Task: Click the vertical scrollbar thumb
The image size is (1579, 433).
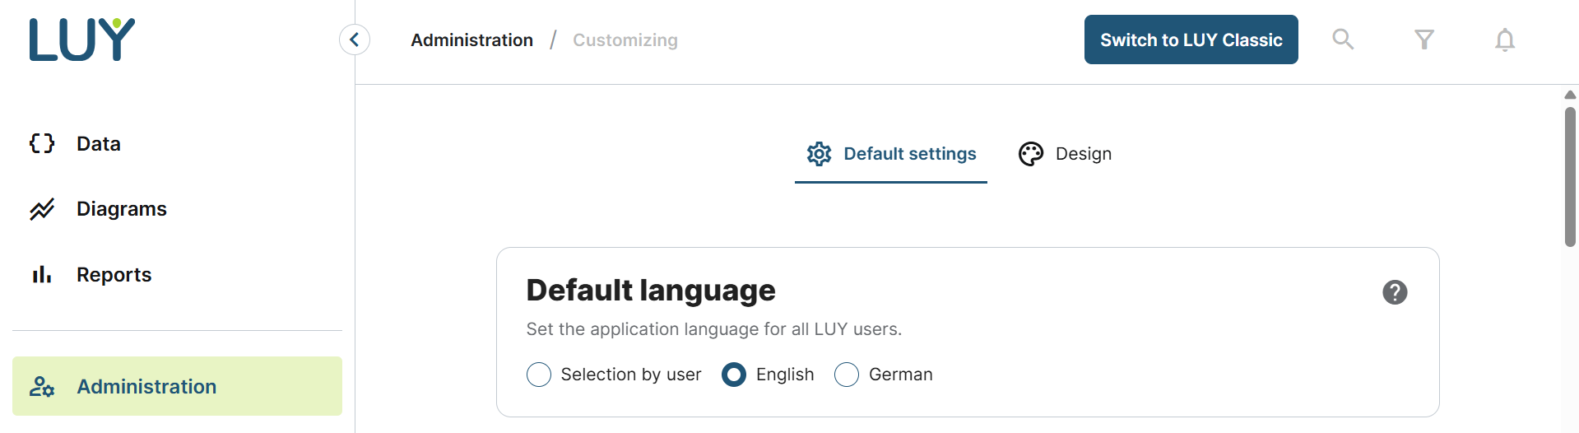Action: tap(1570, 177)
